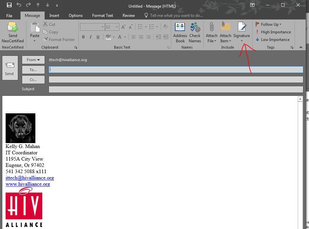Click Copy in Clipboard group
Viewport: 309px width, 229px height.
click(51, 32)
